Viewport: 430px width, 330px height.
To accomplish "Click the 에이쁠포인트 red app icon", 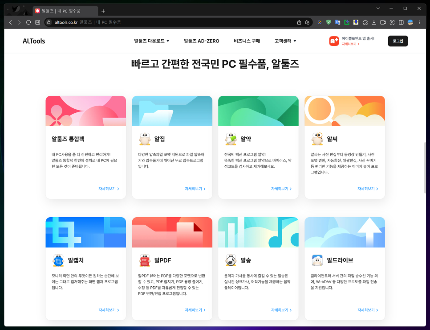I will [x=334, y=41].
